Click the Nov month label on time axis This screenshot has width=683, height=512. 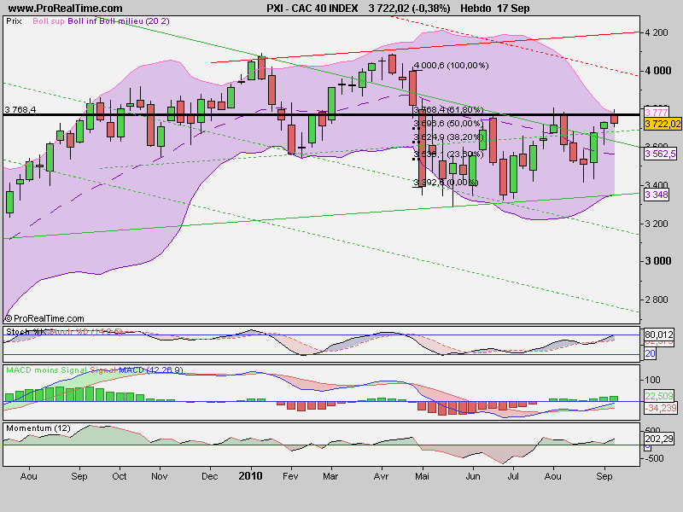[160, 476]
